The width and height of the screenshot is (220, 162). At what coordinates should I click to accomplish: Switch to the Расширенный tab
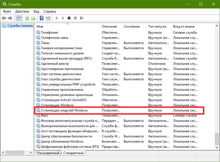[x=48, y=153]
